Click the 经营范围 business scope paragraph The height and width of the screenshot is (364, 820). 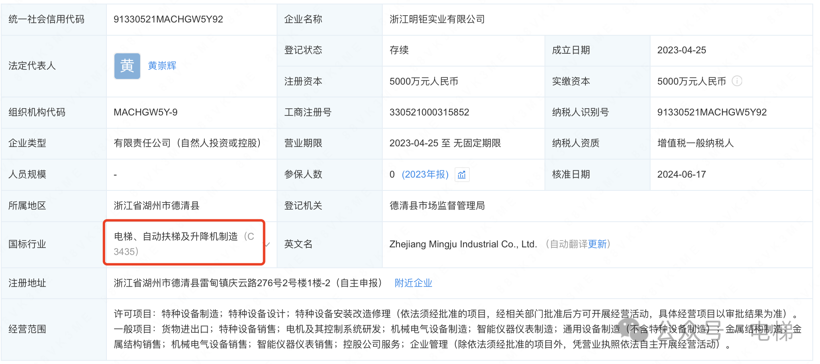pyautogui.click(x=457, y=329)
